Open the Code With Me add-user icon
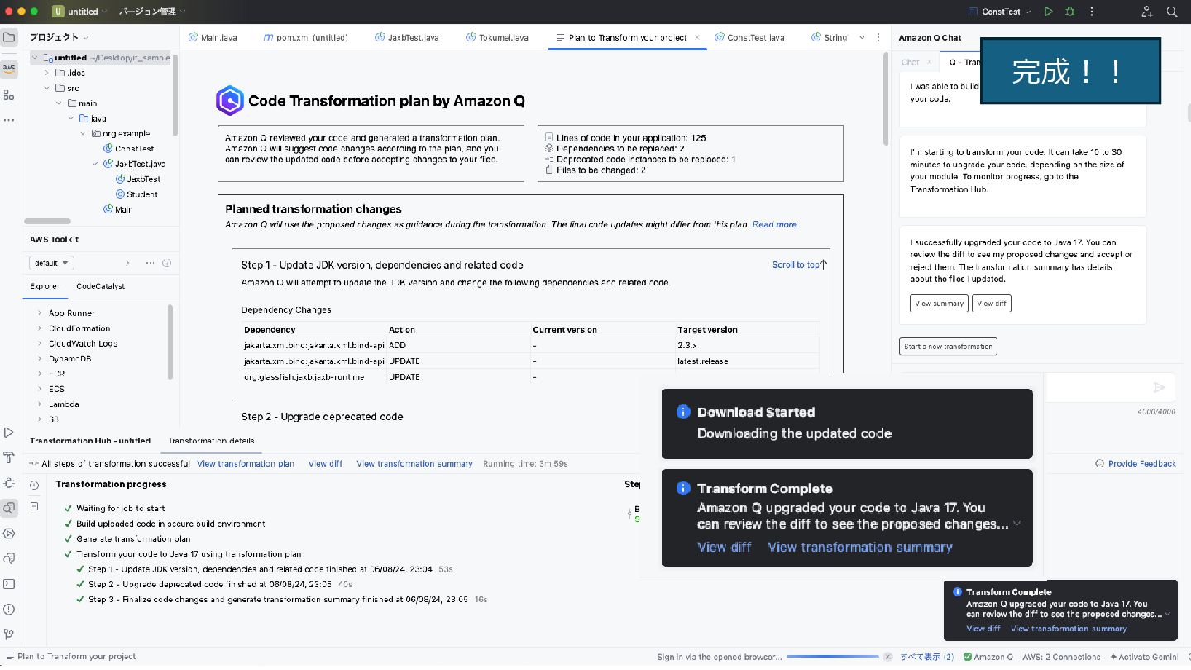The width and height of the screenshot is (1191, 670). coord(1146,12)
